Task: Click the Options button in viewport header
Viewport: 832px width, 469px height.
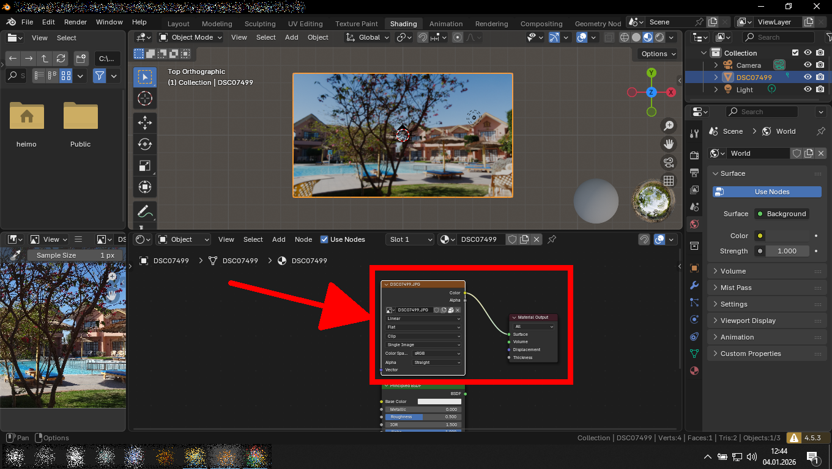Action: click(x=658, y=54)
